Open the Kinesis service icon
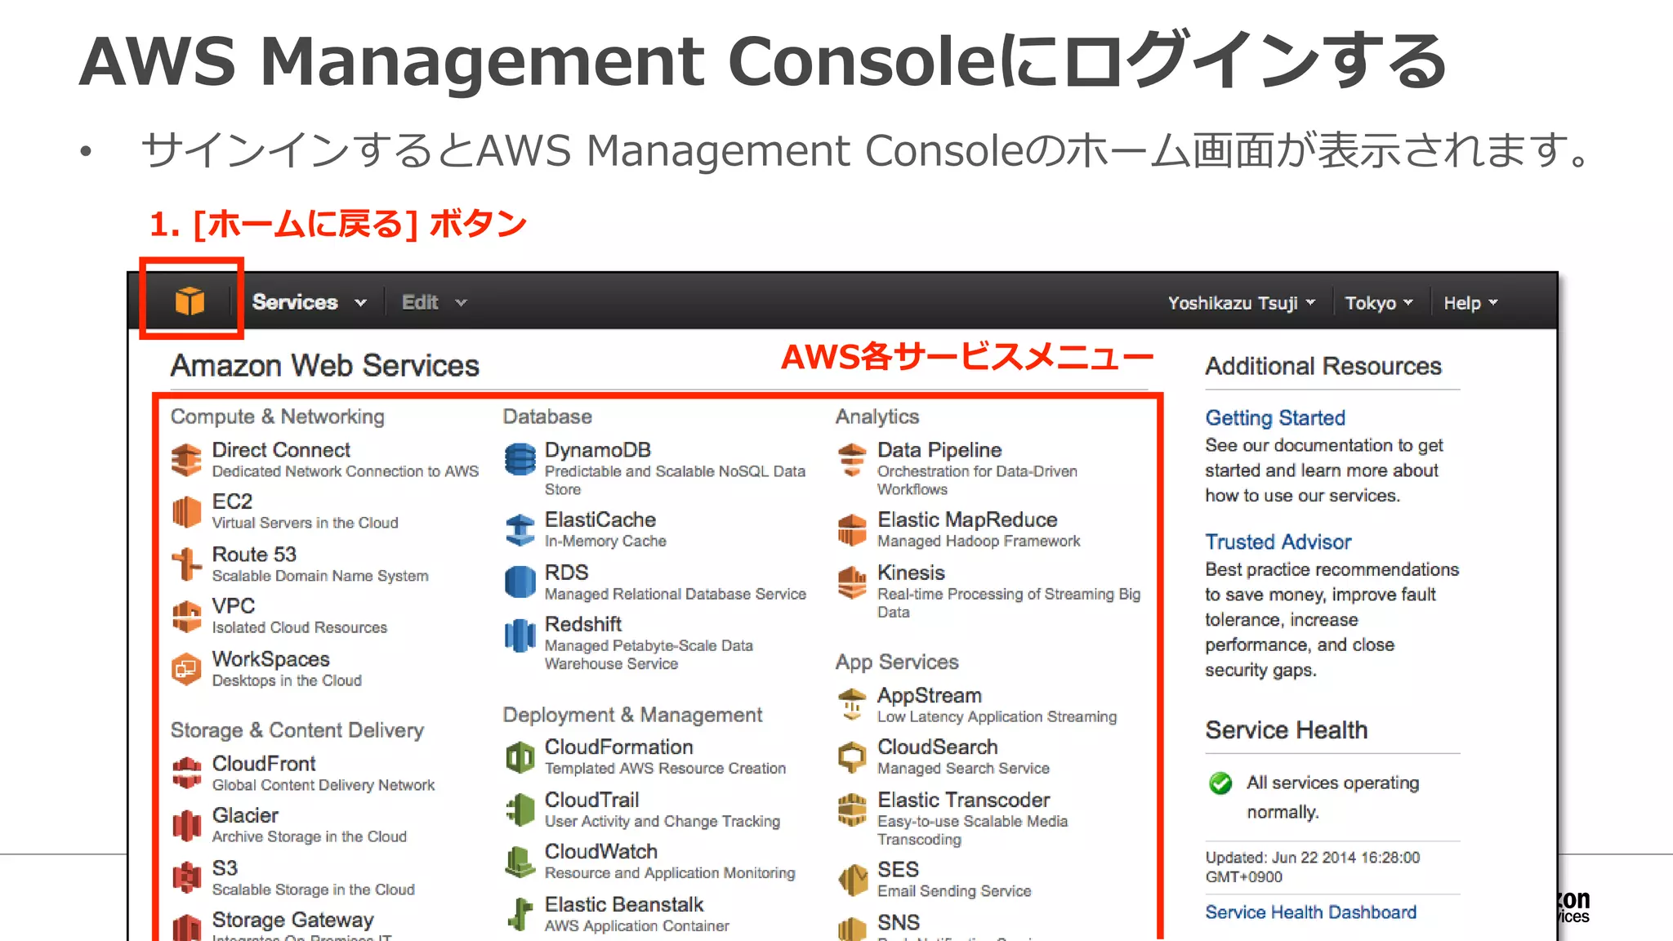This screenshot has height=941, width=1673. [x=852, y=582]
